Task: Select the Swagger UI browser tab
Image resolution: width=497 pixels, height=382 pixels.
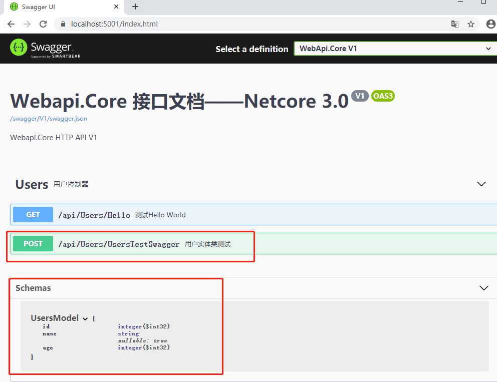Action: 64,7
